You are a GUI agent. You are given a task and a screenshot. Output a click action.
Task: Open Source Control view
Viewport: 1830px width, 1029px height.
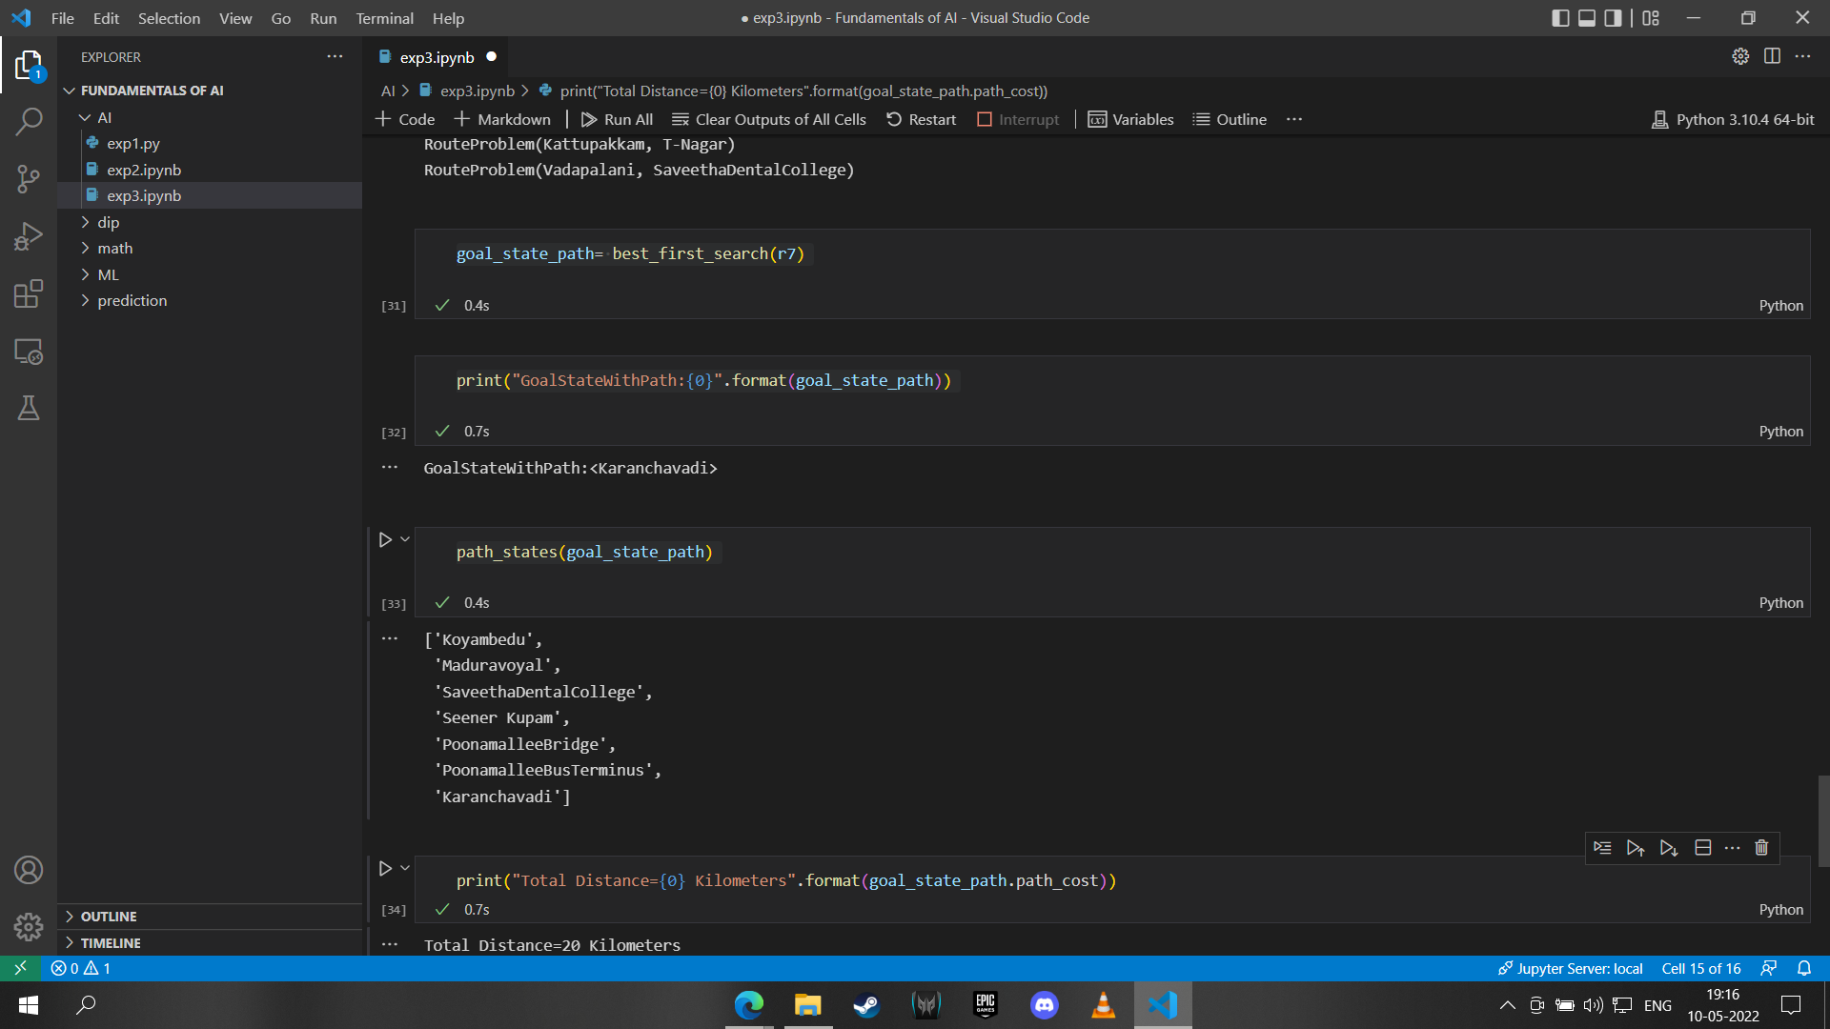29,179
